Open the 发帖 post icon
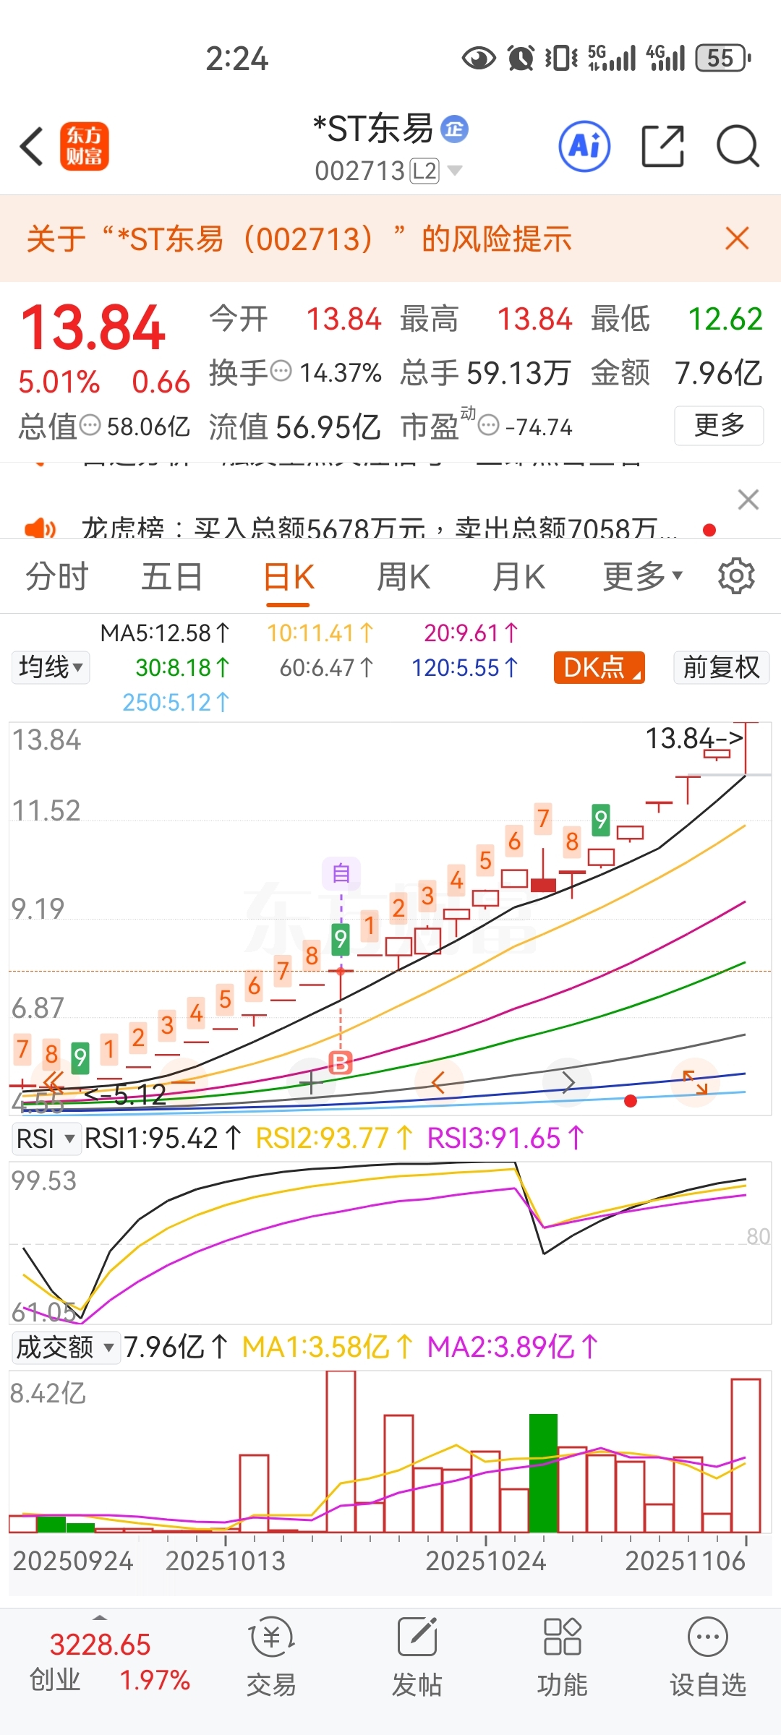 pyautogui.click(x=417, y=1657)
